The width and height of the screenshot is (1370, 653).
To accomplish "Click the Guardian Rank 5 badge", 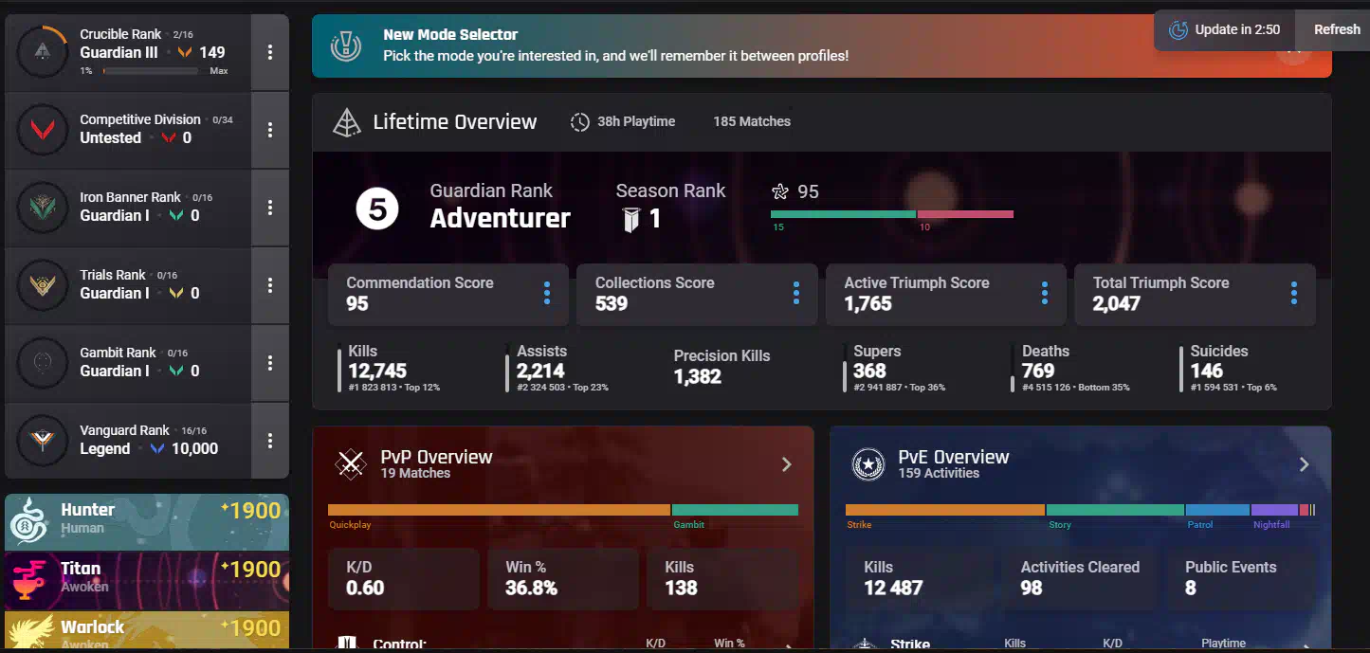I will coord(377,209).
